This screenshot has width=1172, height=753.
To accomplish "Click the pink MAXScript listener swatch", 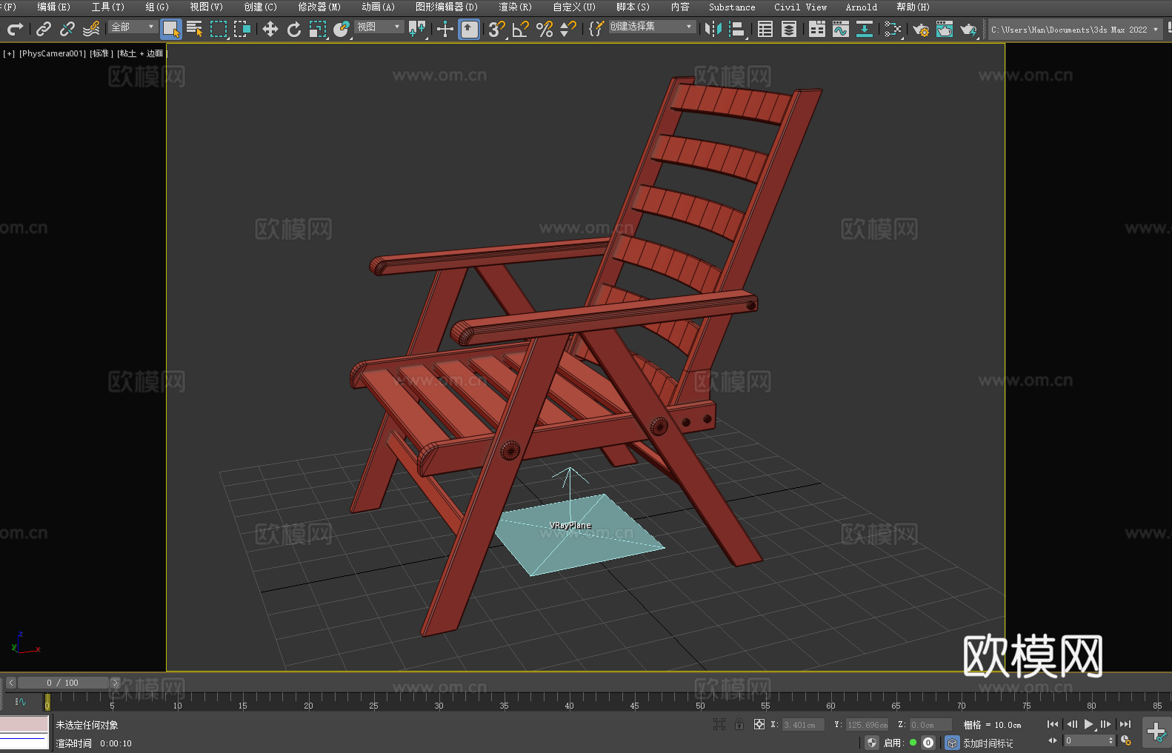I will click(24, 724).
